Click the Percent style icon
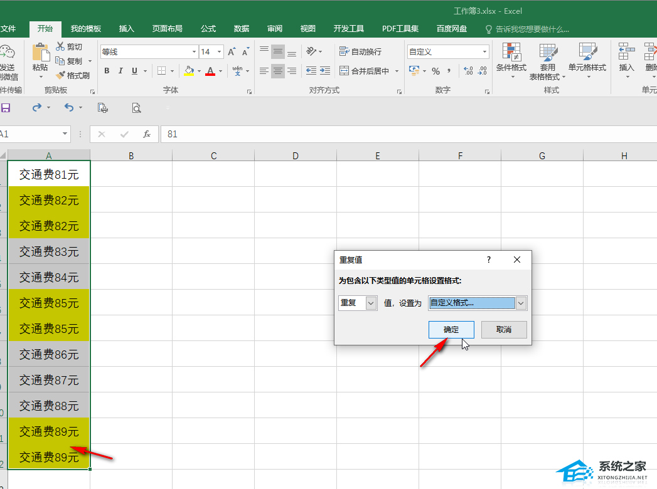Viewport: 657px width, 489px height. click(x=436, y=71)
